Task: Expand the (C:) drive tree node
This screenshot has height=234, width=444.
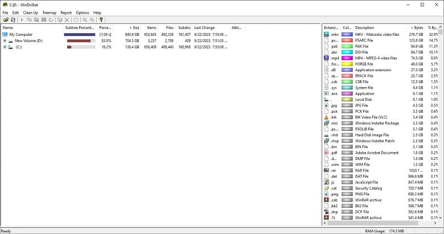Action: click(5, 47)
